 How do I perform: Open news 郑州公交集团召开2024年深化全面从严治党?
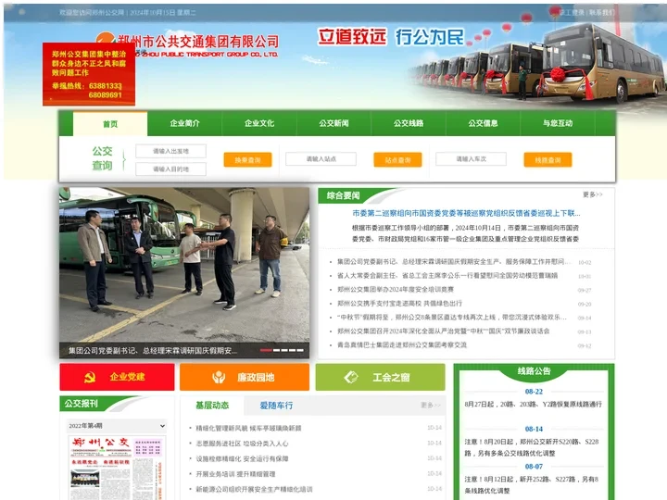(x=443, y=331)
